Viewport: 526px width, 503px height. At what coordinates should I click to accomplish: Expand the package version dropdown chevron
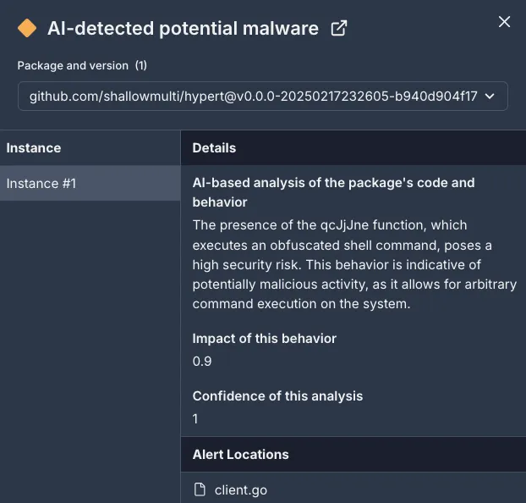point(490,97)
